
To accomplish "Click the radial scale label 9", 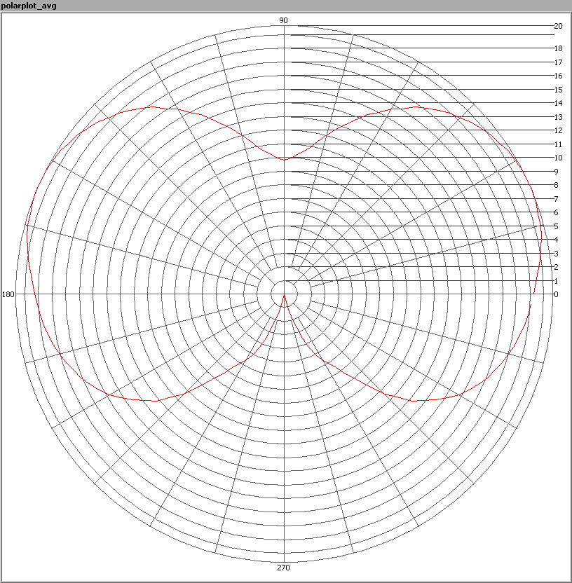I will (556, 172).
